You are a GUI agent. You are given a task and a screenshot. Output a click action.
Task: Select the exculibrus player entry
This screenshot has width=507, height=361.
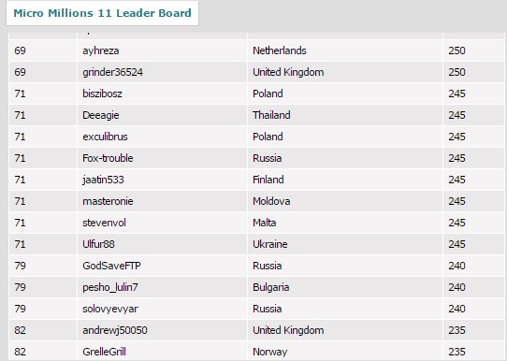[105, 137]
